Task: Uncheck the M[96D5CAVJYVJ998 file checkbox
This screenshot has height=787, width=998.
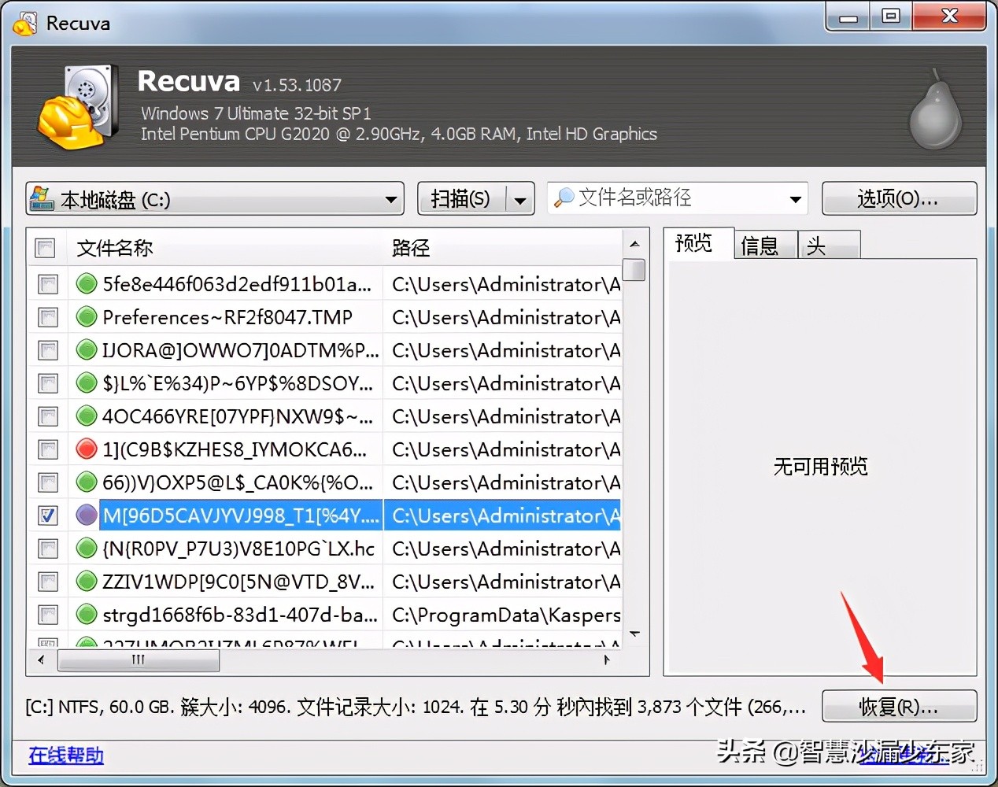Action: pyautogui.click(x=47, y=515)
